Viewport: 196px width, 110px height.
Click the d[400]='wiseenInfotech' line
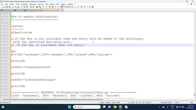(x=31, y=67)
